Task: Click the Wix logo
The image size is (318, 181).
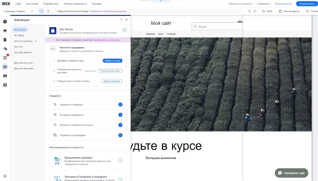Action: click(x=6, y=4)
